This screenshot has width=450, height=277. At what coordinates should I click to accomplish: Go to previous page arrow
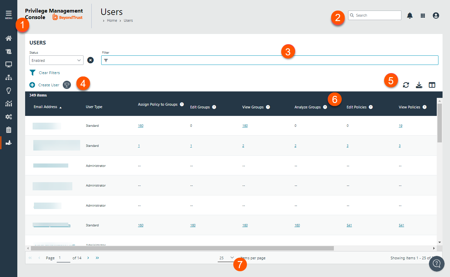(39, 258)
